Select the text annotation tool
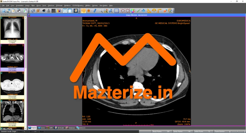The width and height of the screenshot is (246, 133). click(170, 11)
